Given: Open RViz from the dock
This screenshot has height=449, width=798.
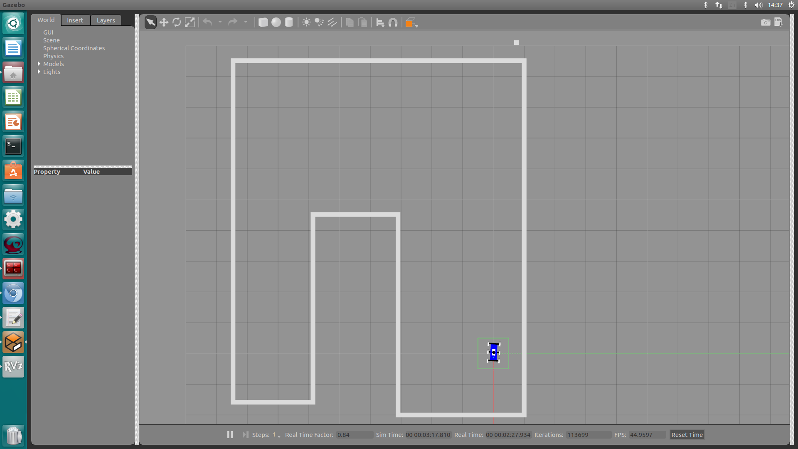Looking at the screenshot, I should pos(13,366).
